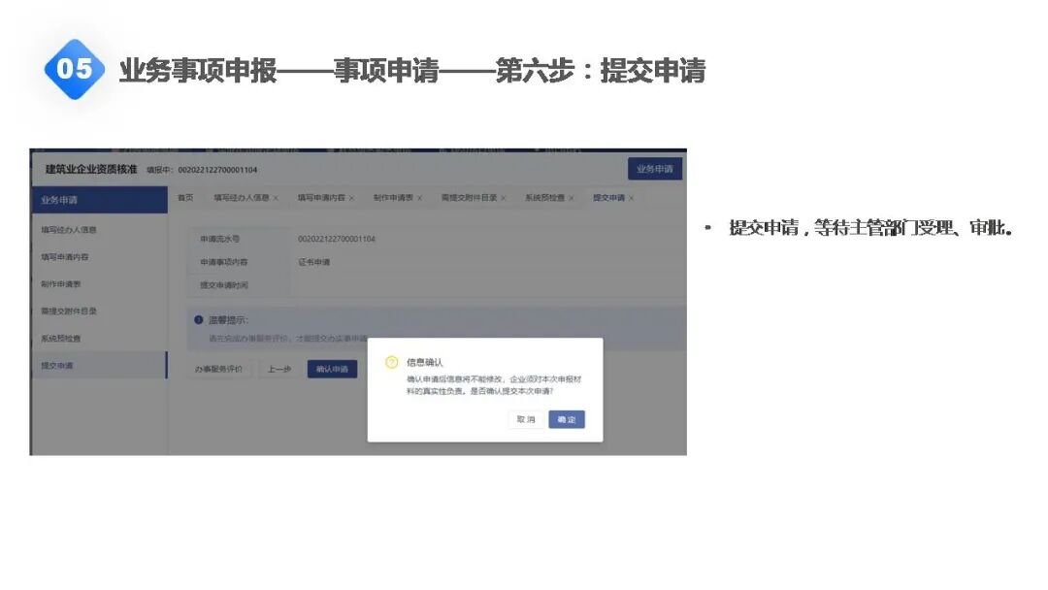Viewport: 1048px width, 590px height.
Task: Click the 取消 button in the dialog
Action: [x=526, y=419]
